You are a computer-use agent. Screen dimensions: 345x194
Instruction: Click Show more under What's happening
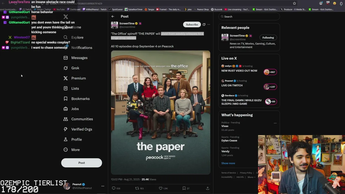[x=228, y=163]
